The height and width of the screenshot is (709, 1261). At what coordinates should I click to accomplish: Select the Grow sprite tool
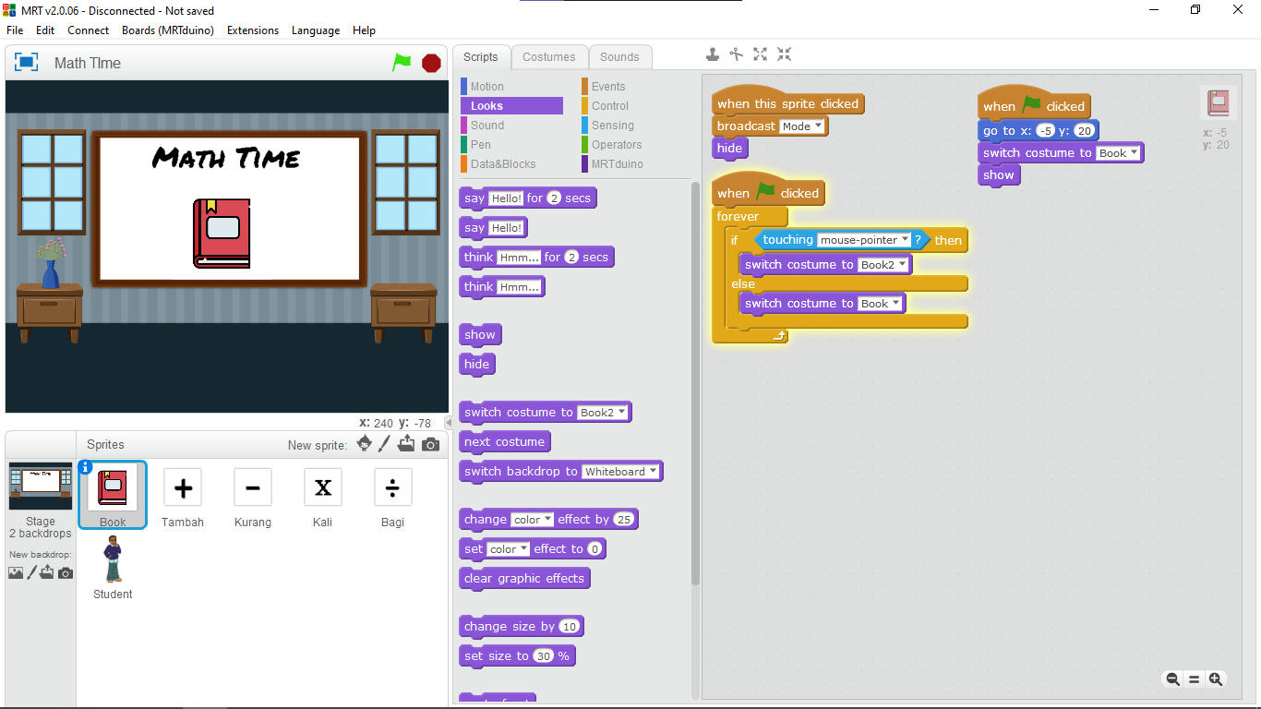[760, 54]
